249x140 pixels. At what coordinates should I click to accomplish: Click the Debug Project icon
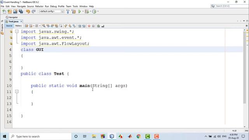[x=87, y=11]
